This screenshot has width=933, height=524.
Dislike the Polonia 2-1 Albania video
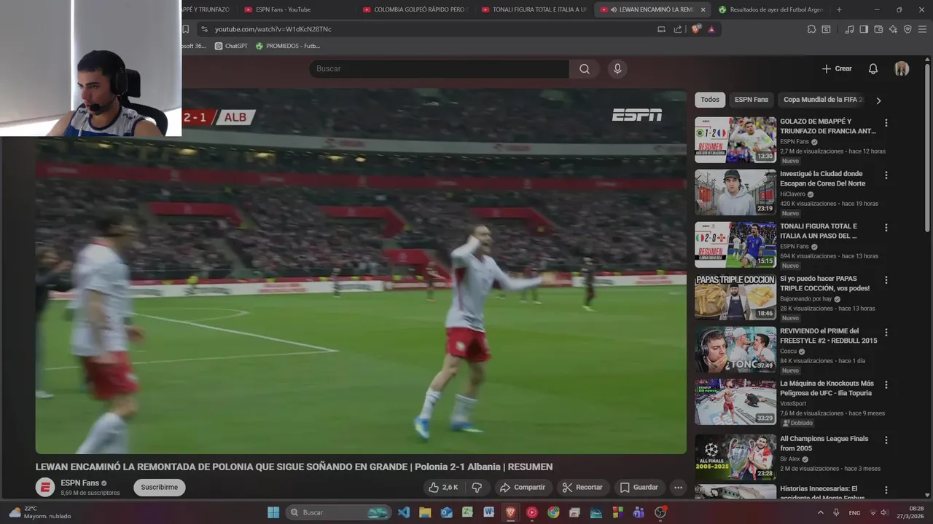click(x=477, y=487)
